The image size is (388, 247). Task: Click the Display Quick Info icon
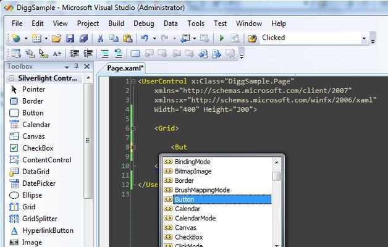click(x=43, y=53)
